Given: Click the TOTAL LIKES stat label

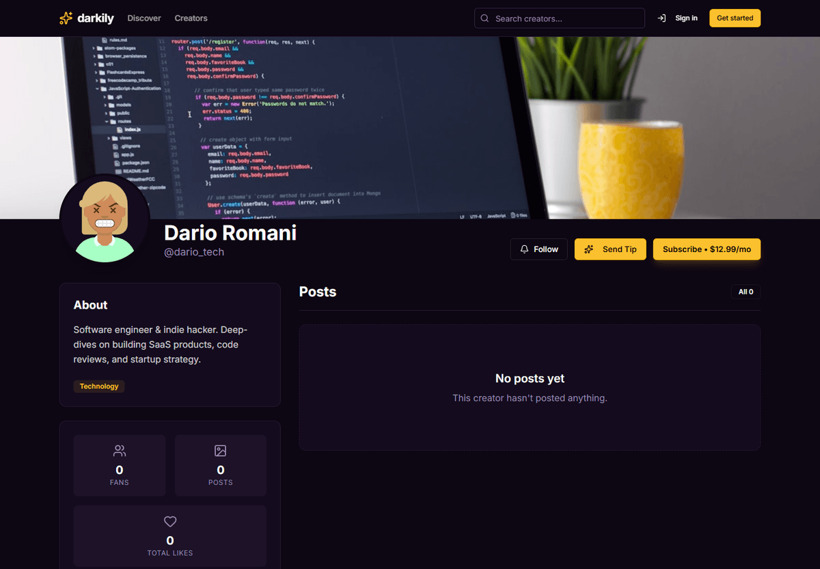Looking at the screenshot, I should (x=170, y=553).
